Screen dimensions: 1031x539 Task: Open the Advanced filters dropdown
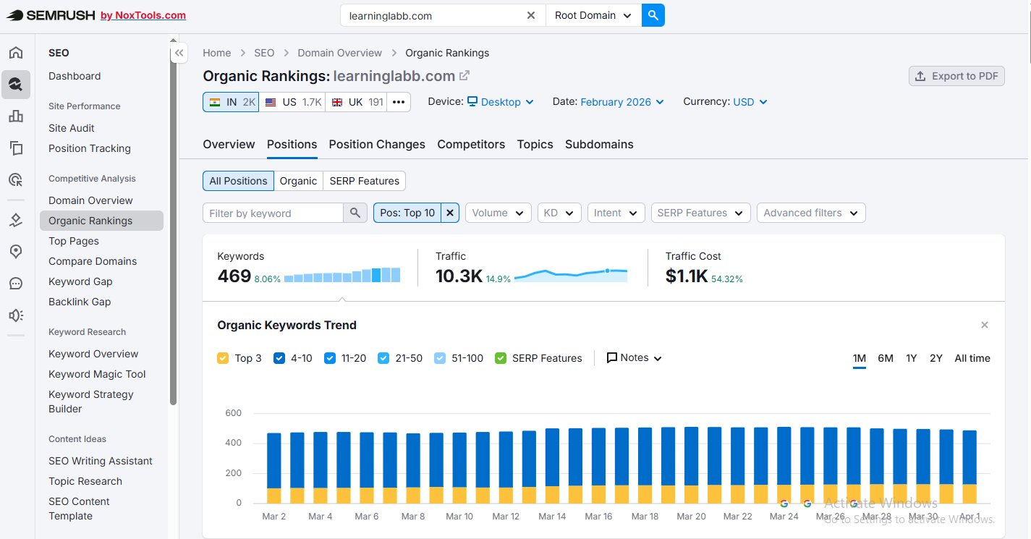pyautogui.click(x=810, y=213)
